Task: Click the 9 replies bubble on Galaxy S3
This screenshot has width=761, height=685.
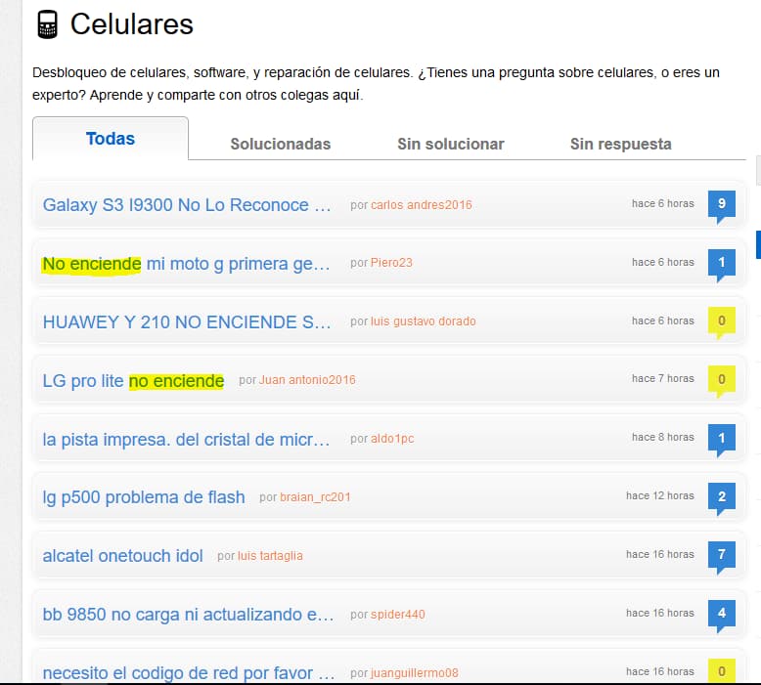Action: click(x=722, y=204)
